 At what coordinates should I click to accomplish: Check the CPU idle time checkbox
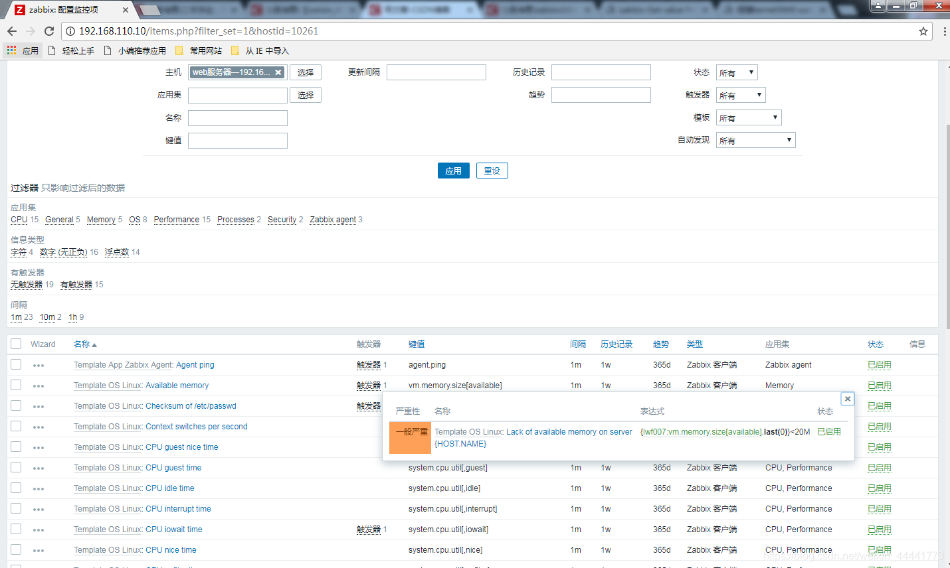click(16, 488)
